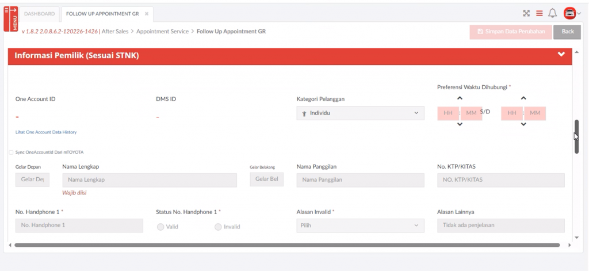
Task: Click the Back button
Action: 567,32
